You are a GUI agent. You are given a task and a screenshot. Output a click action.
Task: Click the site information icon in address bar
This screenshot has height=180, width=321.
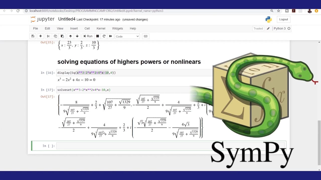26,11
